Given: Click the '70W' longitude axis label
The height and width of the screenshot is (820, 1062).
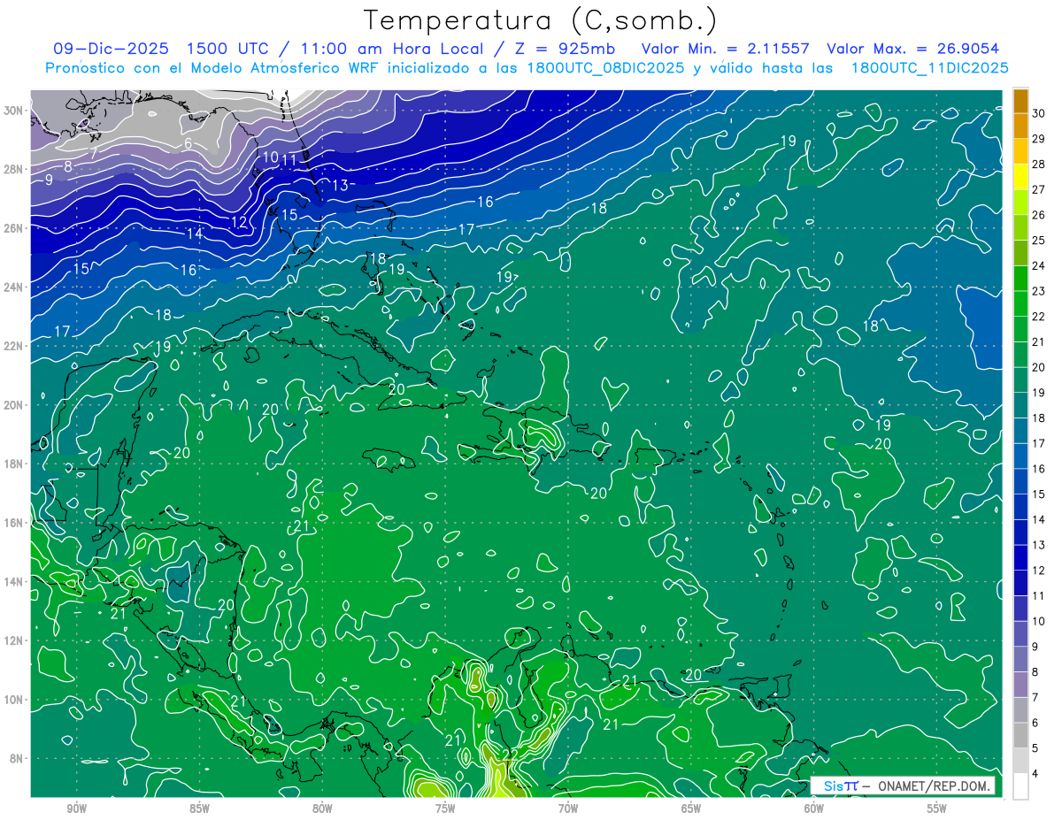Looking at the screenshot, I should click(568, 809).
